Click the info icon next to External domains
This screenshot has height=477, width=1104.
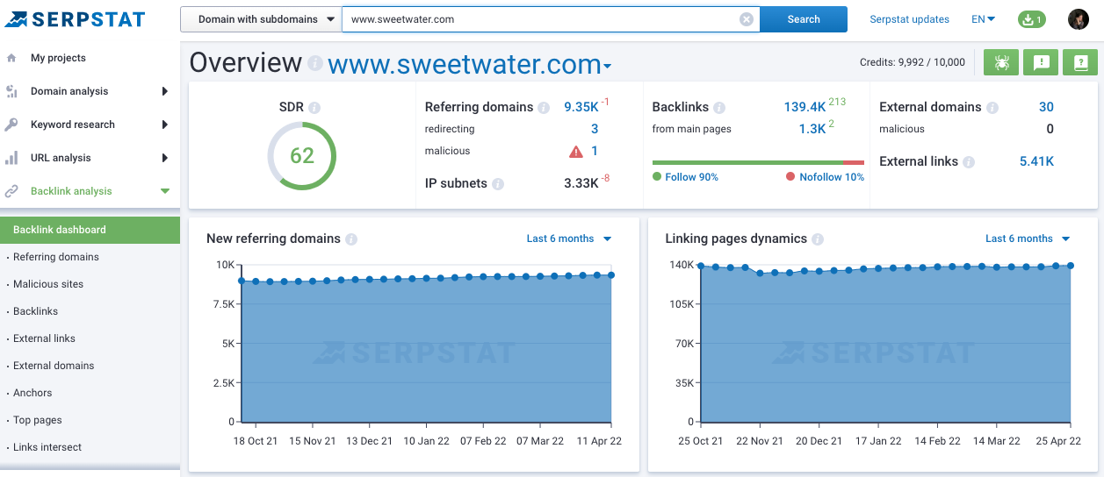coord(992,108)
